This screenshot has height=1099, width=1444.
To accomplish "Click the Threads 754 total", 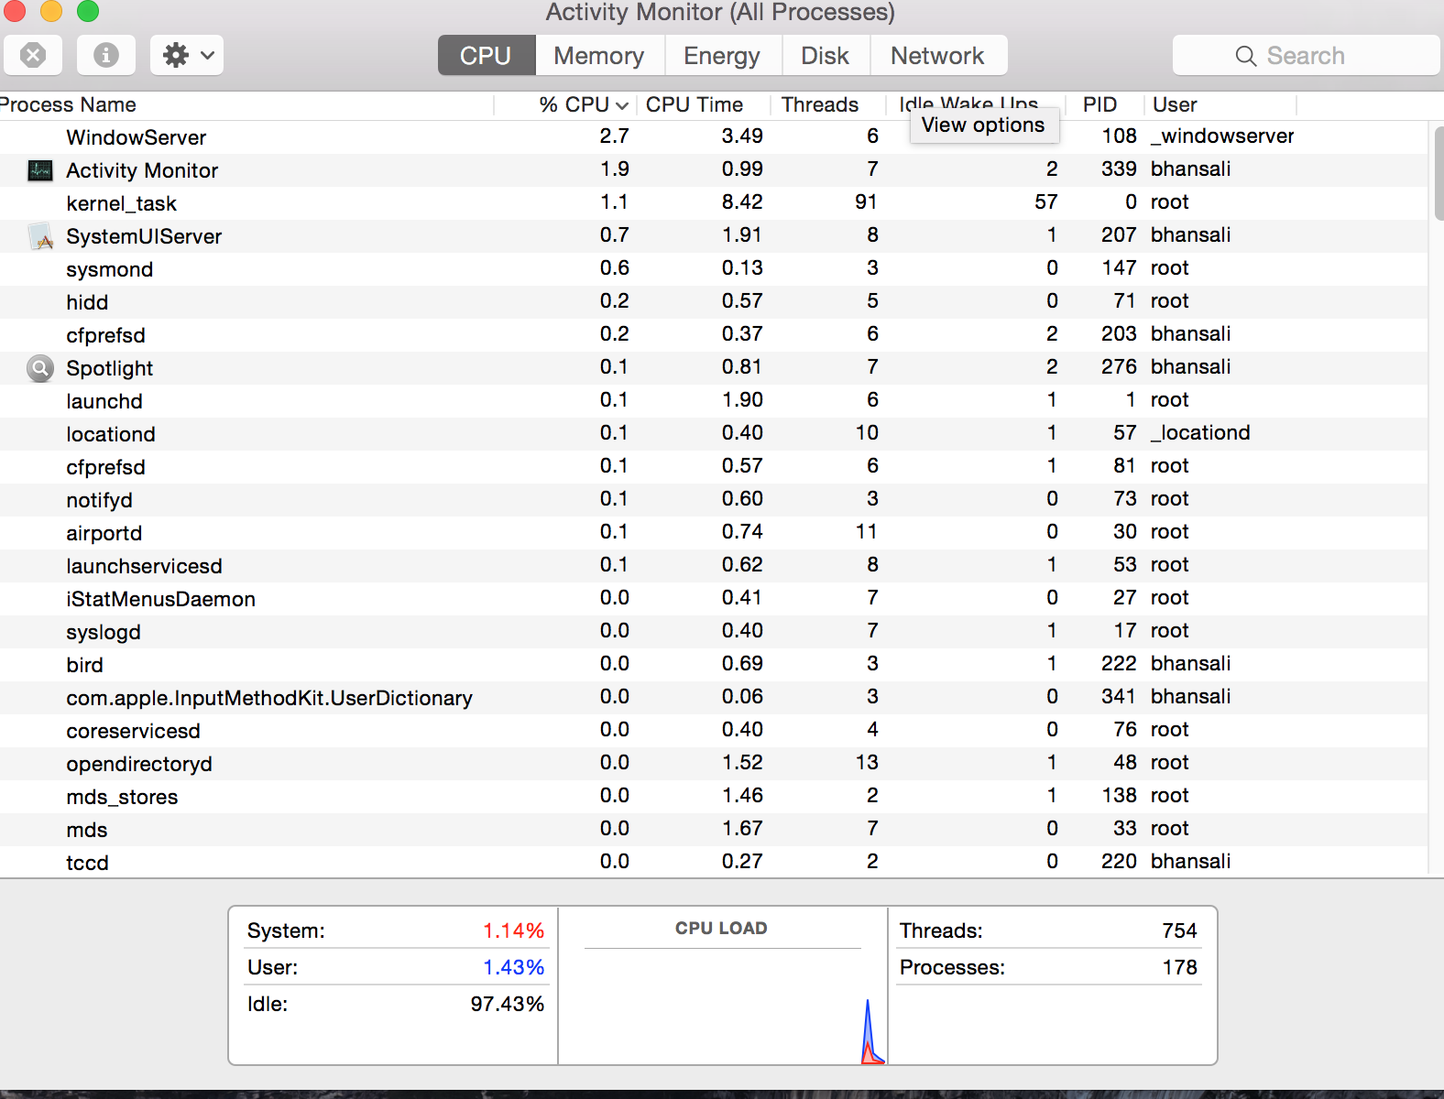I will click(1179, 931).
